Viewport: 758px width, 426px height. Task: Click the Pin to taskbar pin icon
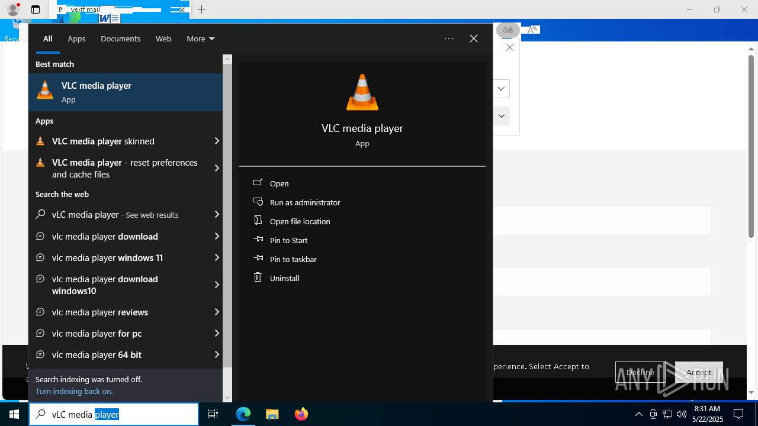[258, 258]
